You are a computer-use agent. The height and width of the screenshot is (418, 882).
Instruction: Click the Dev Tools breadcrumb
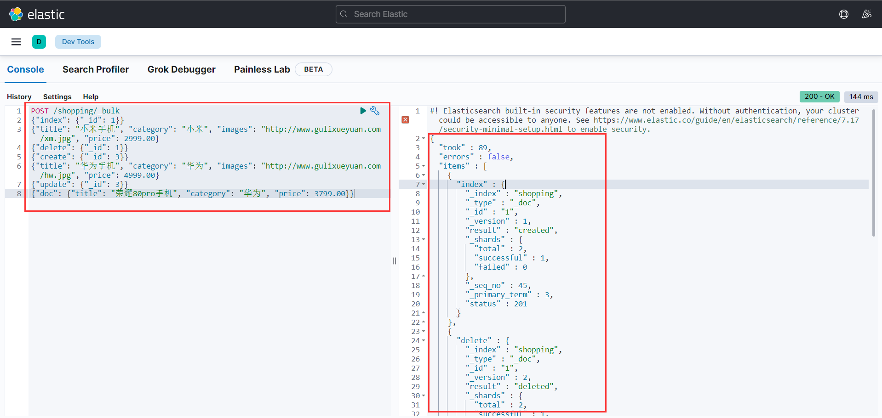pyautogui.click(x=78, y=42)
